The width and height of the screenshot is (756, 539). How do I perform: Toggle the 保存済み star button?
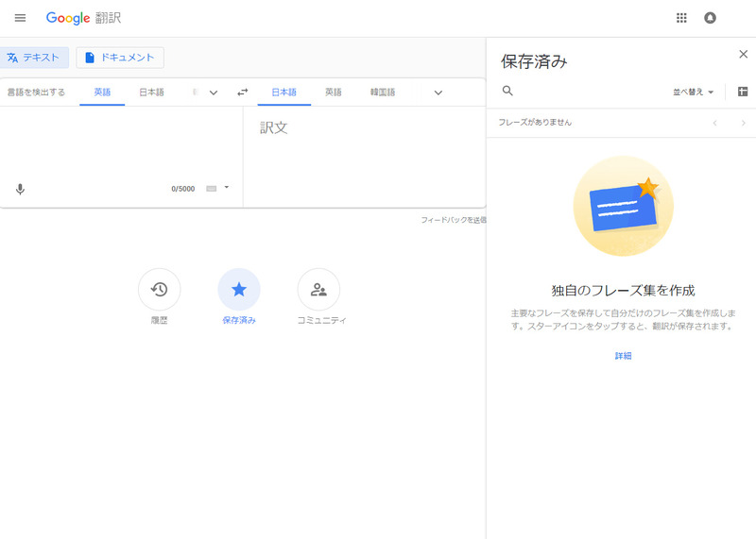click(x=239, y=290)
